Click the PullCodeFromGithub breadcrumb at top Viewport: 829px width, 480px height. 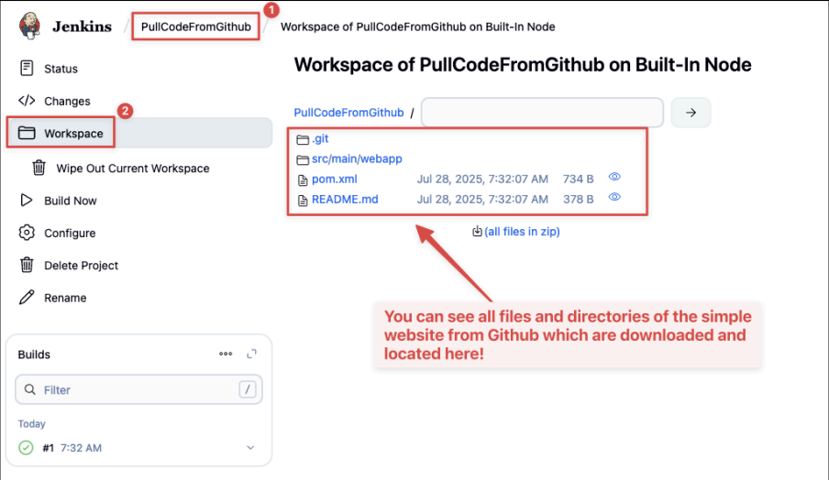point(195,27)
